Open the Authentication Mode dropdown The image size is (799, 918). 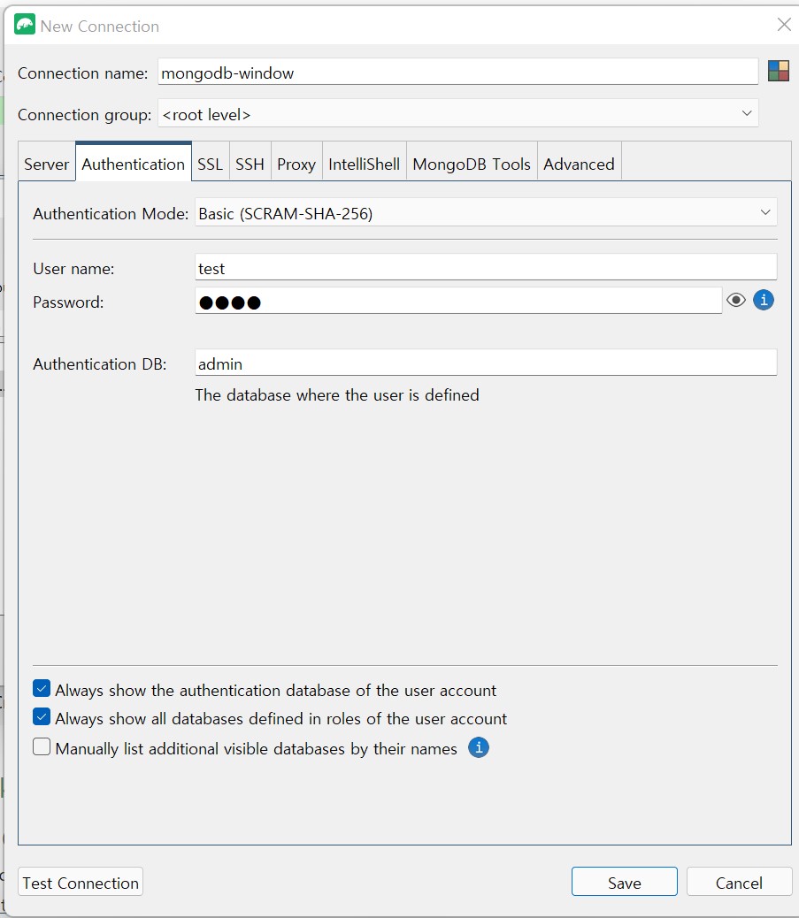(486, 212)
